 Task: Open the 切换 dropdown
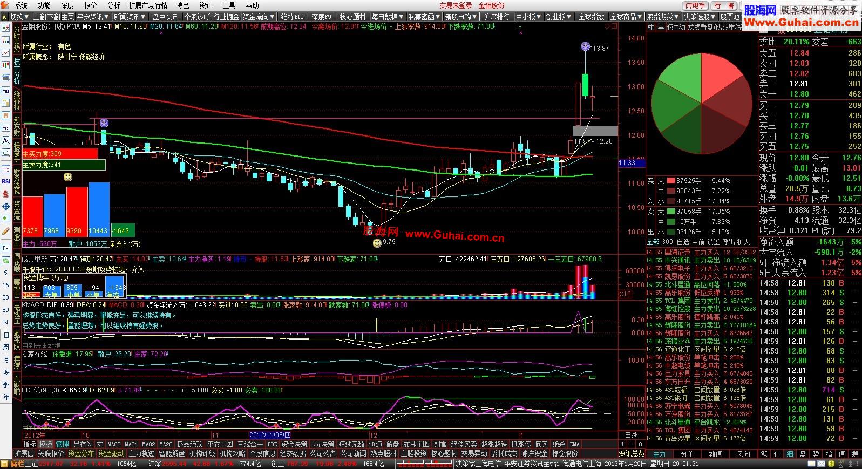click(19, 17)
